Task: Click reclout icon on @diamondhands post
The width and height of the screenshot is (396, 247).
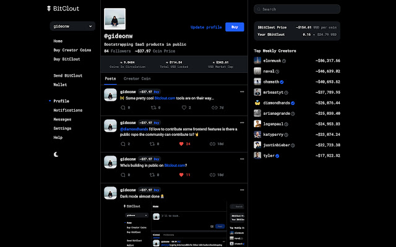Action: point(152,144)
